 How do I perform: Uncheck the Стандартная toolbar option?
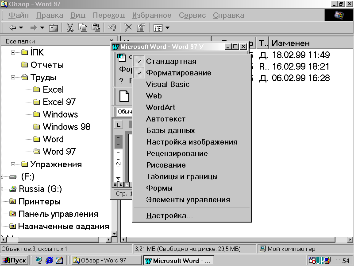[192, 61]
